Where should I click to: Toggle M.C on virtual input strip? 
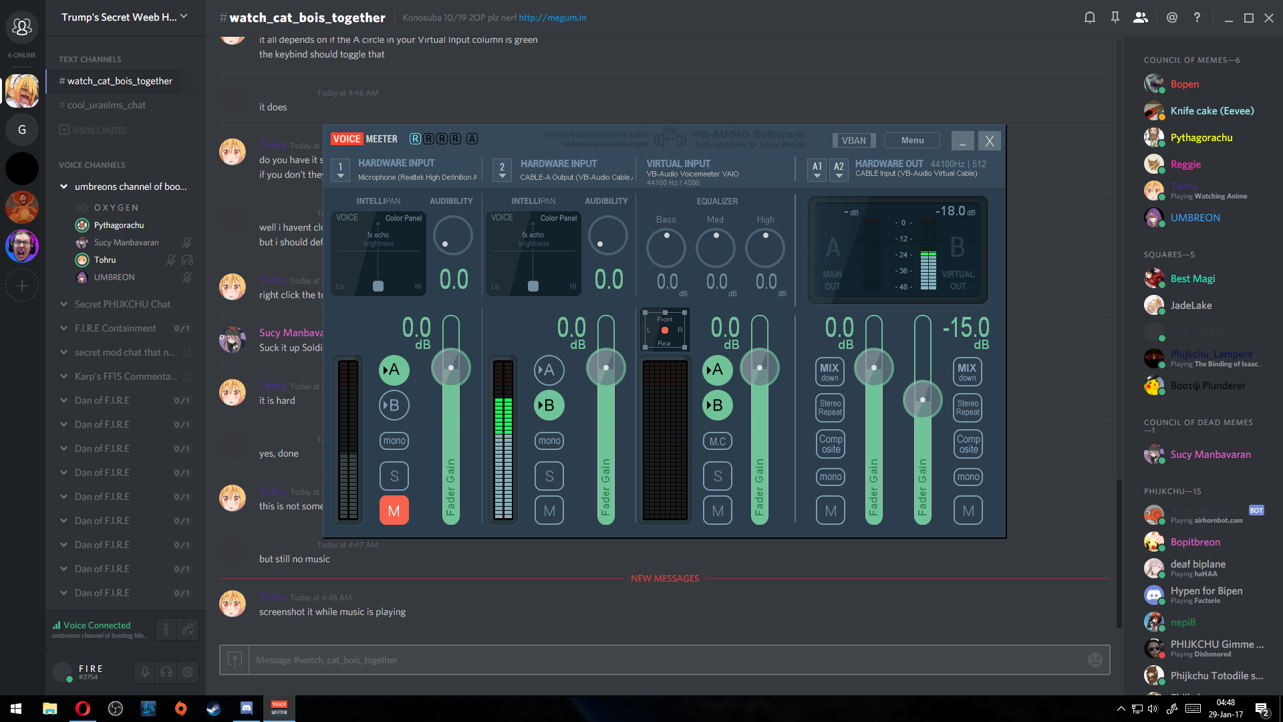(718, 441)
